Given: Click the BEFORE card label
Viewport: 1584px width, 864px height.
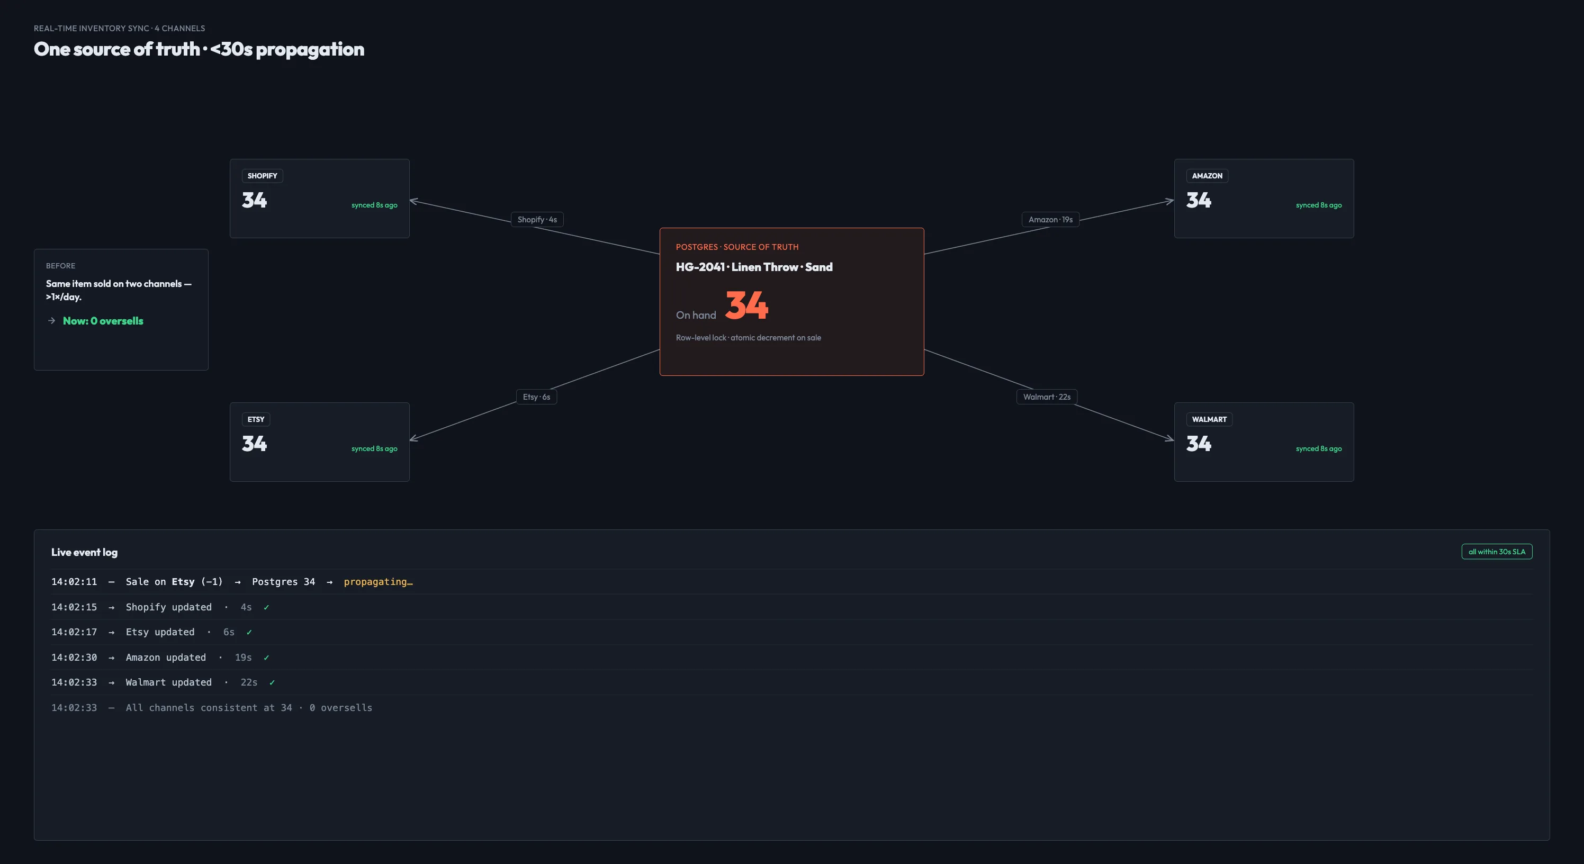Looking at the screenshot, I should coord(60,266).
